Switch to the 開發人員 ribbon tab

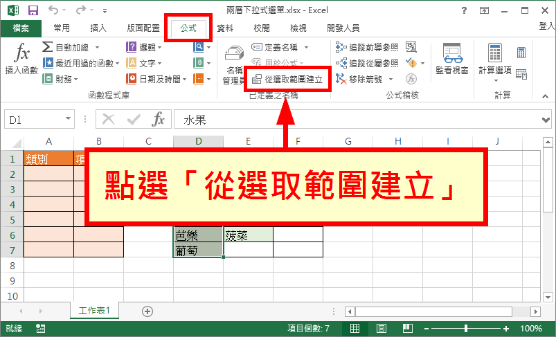tap(343, 28)
